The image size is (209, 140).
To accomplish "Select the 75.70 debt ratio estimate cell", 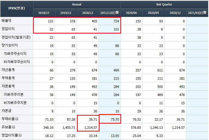I will [110, 119].
